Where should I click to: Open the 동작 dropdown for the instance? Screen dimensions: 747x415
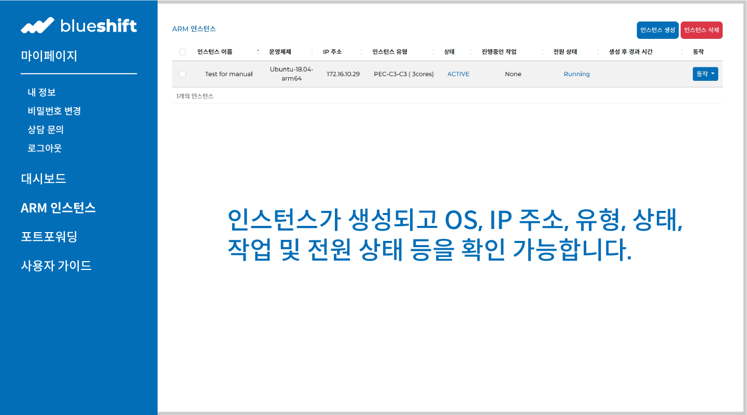pos(705,74)
